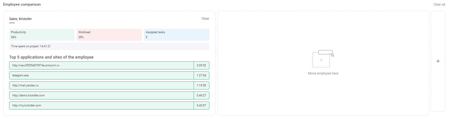Select the telegram.exe application row
The width and height of the screenshot is (450, 118).
click(102, 75)
